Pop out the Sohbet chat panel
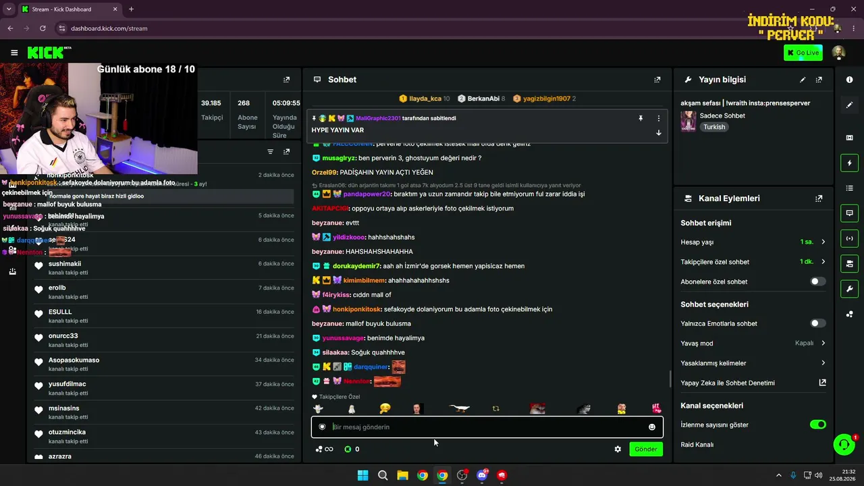This screenshot has width=864, height=486. 657,80
